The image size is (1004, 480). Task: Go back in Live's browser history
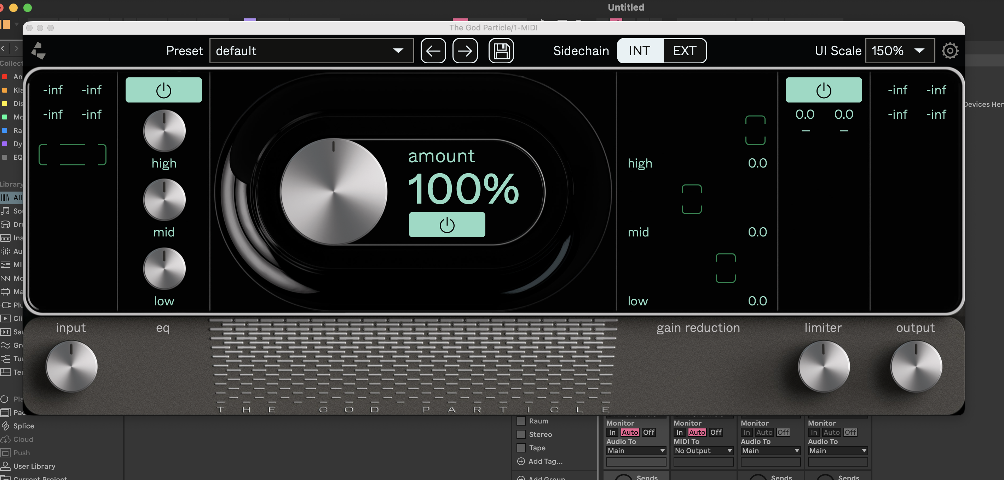3,48
